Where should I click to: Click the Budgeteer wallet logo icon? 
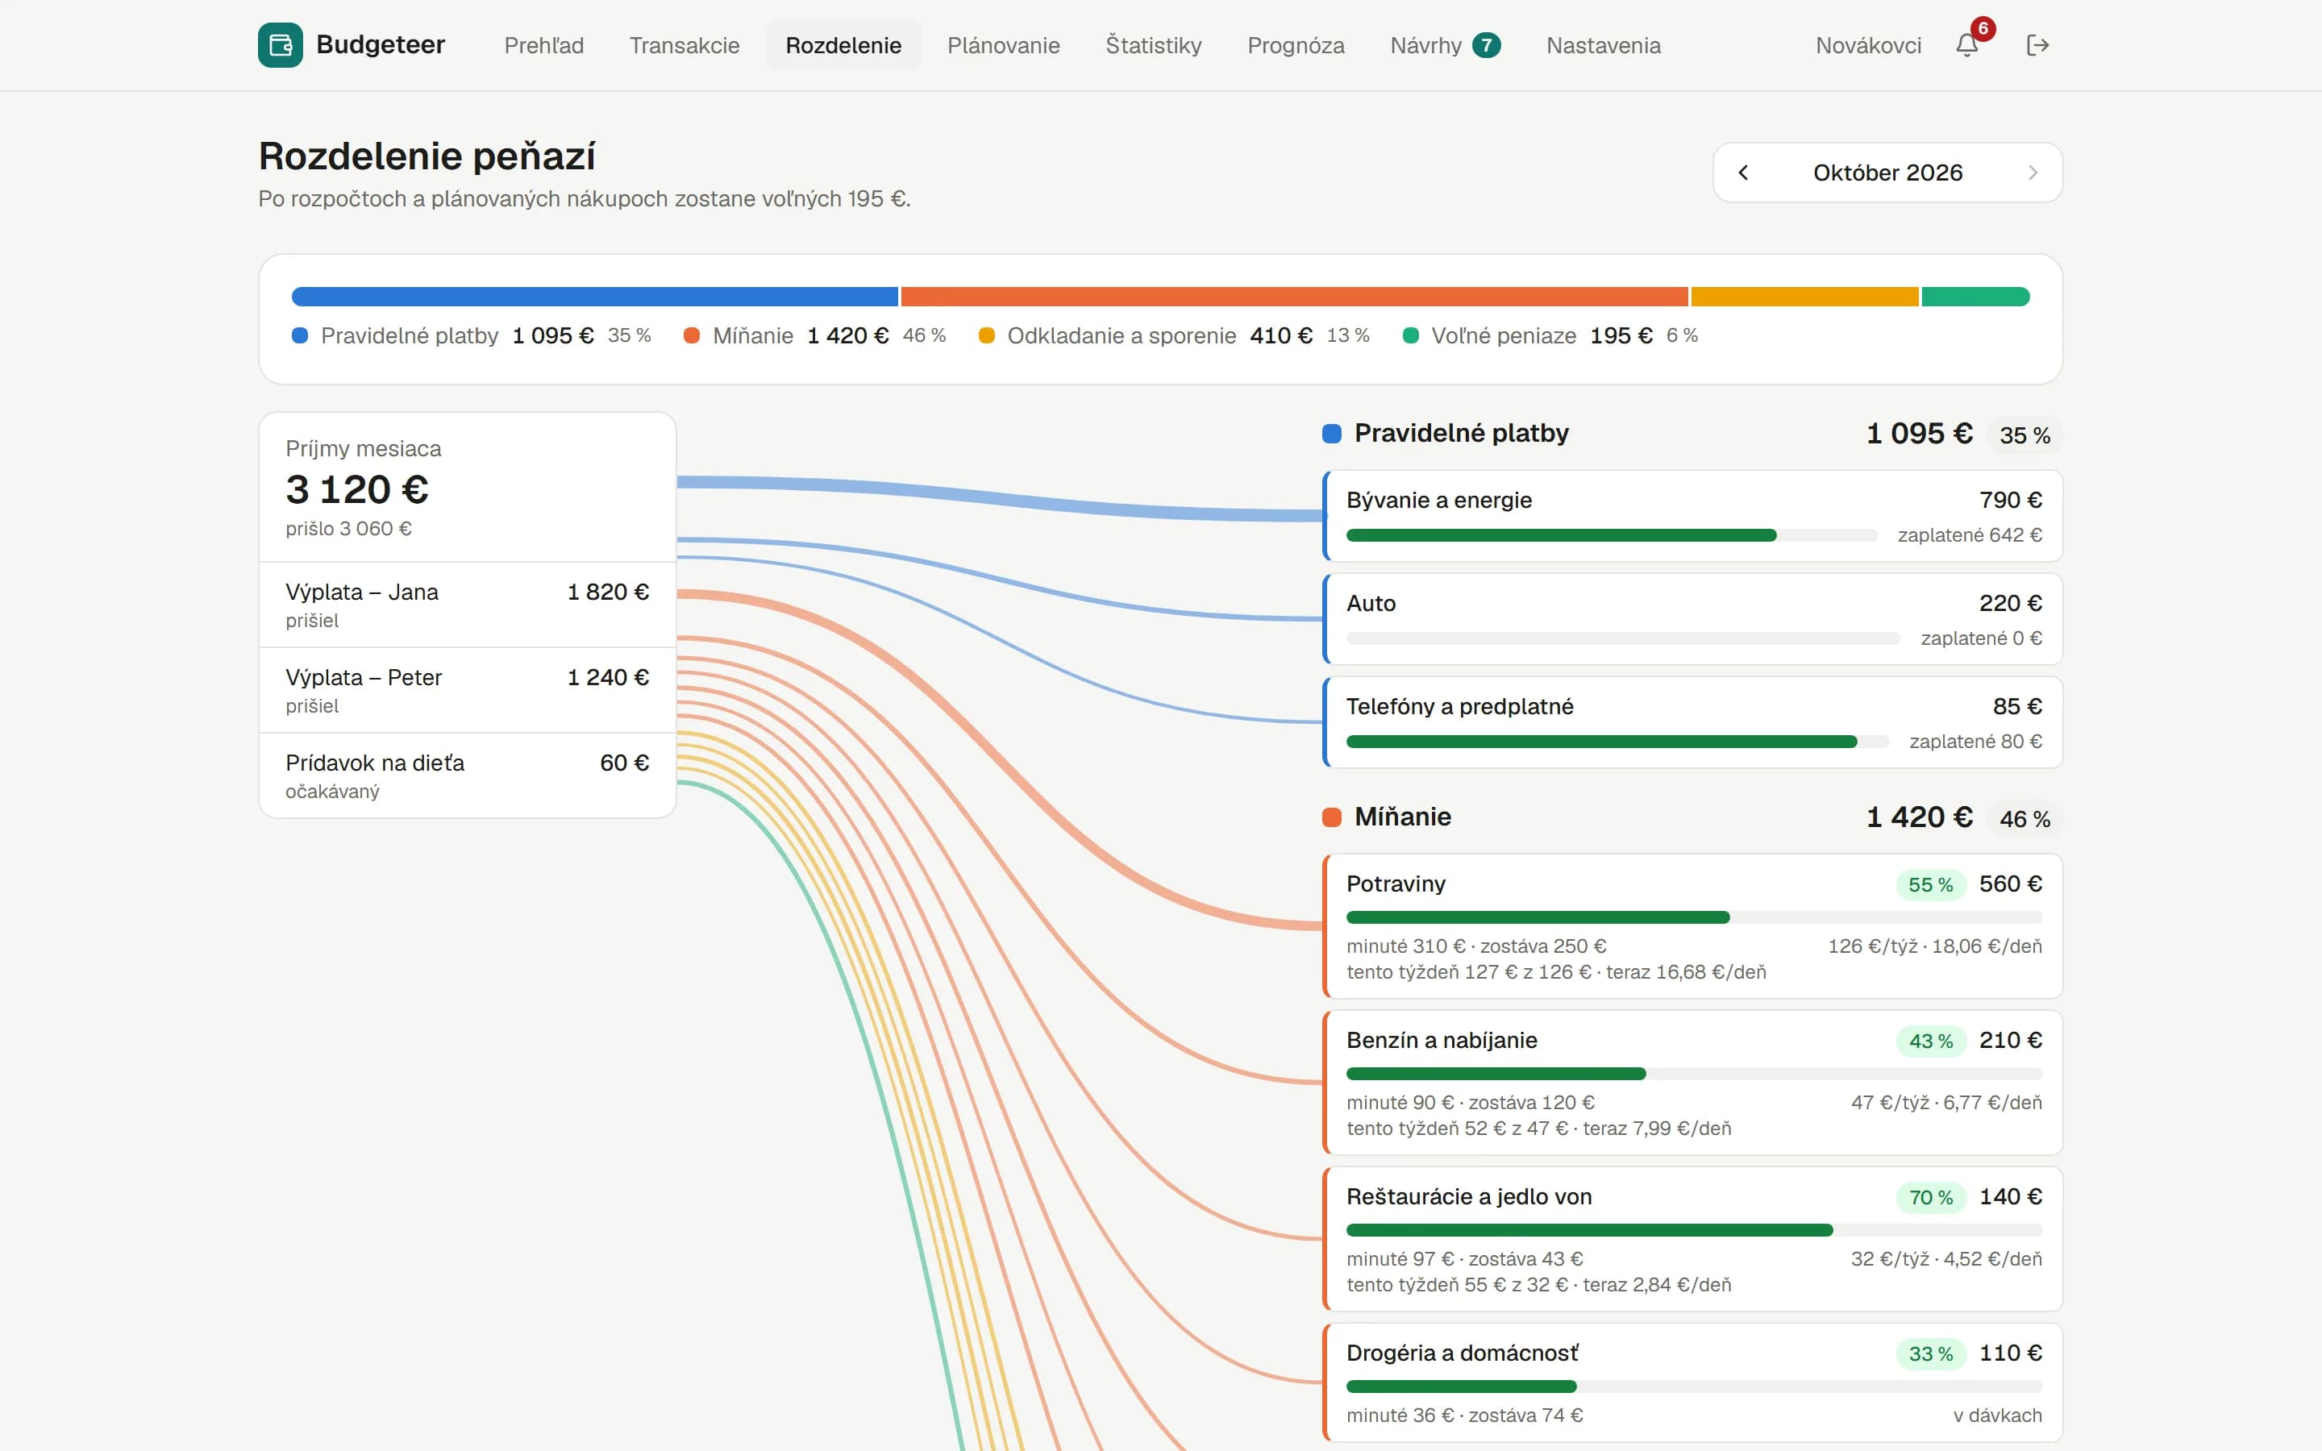tap(281, 45)
